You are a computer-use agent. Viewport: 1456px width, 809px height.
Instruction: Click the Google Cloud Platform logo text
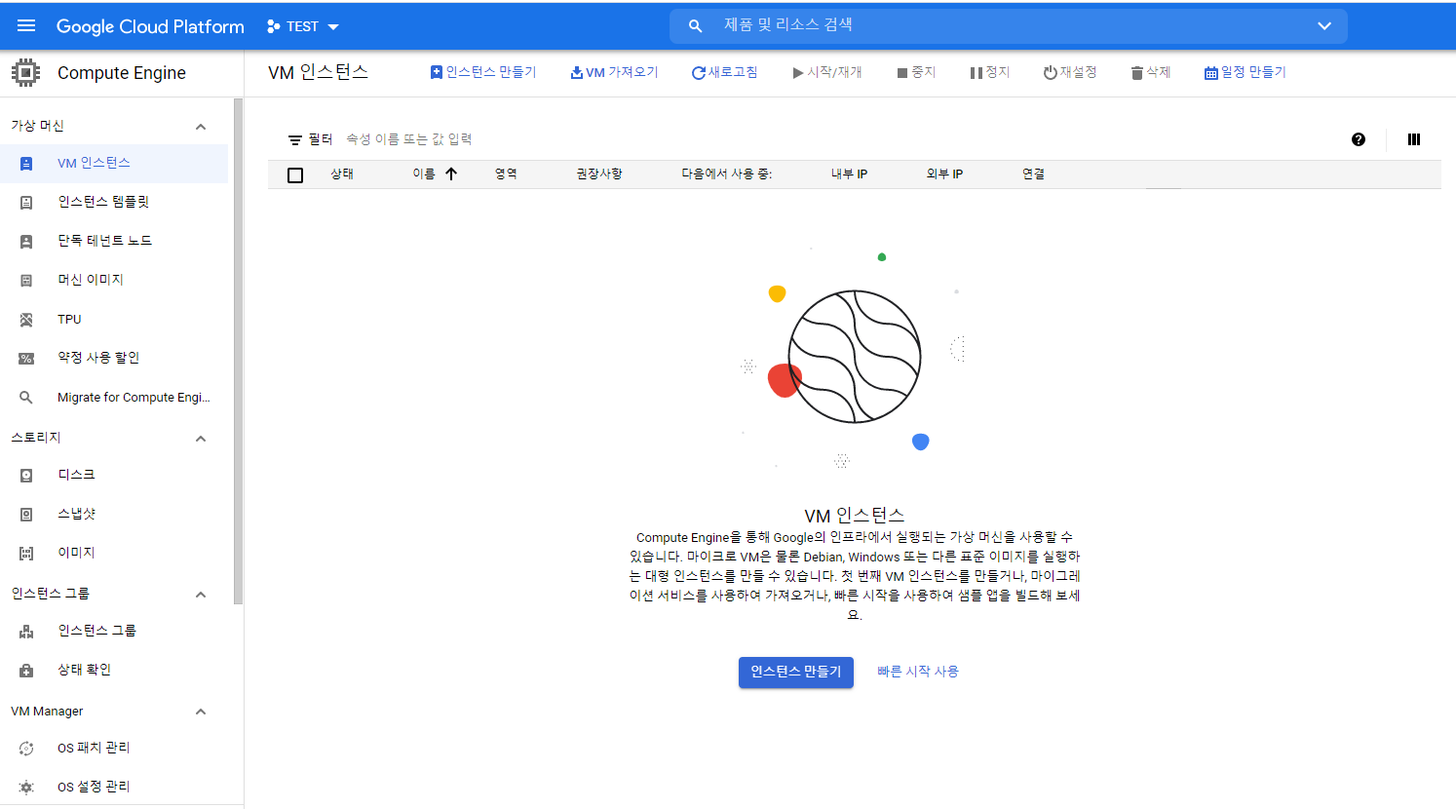point(150,26)
